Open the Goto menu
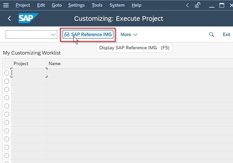This screenshot has height=163, width=233. click(x=57, y=5)
